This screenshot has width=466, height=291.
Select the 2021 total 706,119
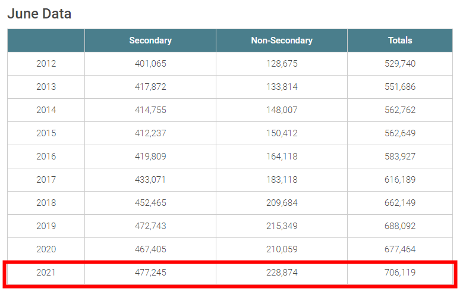pyautogui.click(x=400, y=273)
